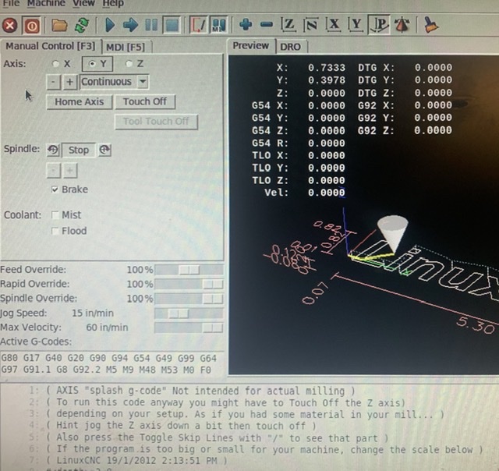This screenshot has width=499, height=471.
Task: Switch to the Z top view
Action: tap(288, 25)
